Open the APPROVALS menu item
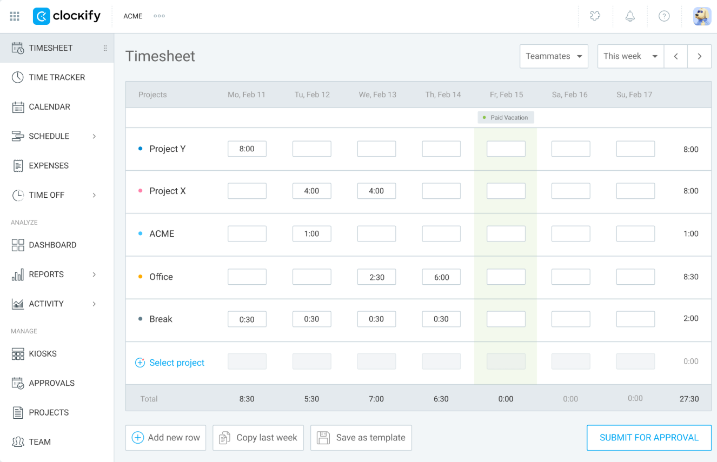Image resolution: width=717 pixels, height=462 pixels. [57, 383]
